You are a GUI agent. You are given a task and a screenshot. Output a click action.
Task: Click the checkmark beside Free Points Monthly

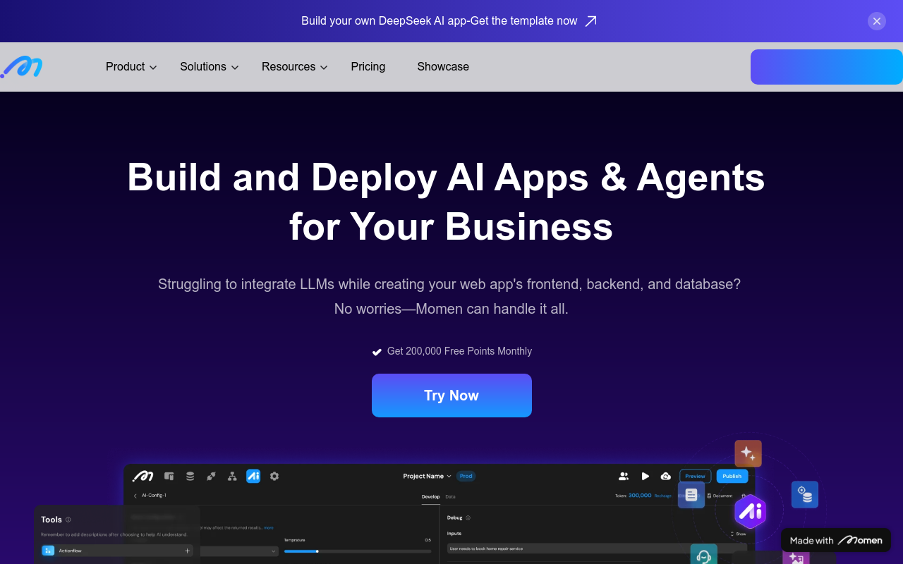click(377, 352)
